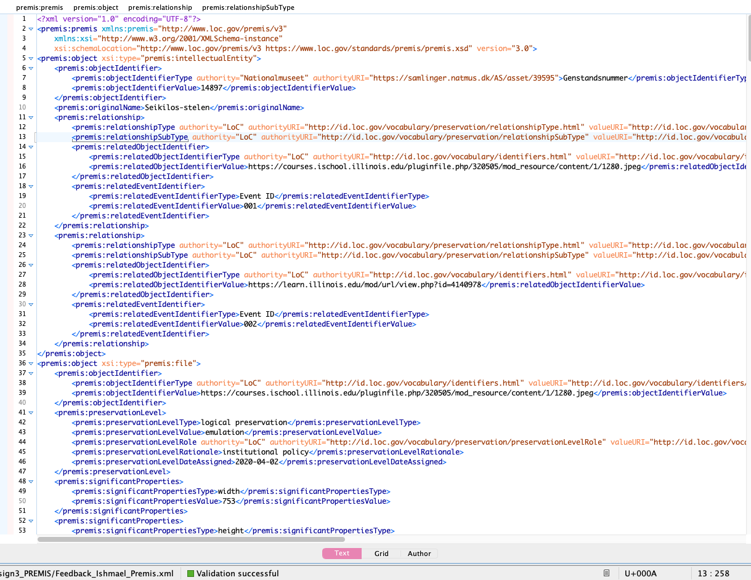This screenshot has height=580, width=751.
Task: Click premis:relationshipSubType breadcrumb item
Action: click(248, 7)
